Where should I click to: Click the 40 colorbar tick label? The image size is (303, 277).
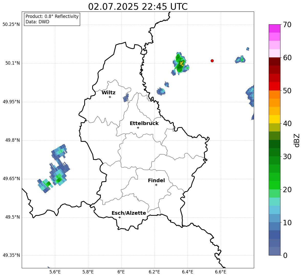click(x=287, y=124)
